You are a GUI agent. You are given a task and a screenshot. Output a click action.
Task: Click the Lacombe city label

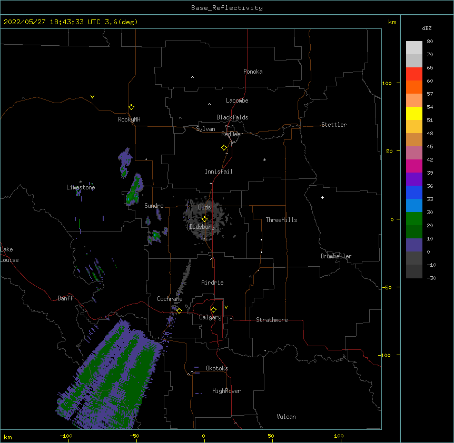point(237,100)
